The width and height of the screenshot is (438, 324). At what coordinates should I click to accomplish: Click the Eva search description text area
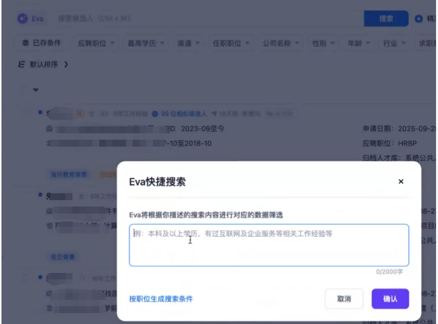tap(269, 245)
